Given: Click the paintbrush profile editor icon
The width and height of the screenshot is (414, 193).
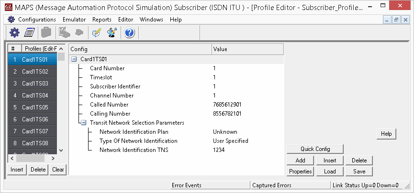Looking at the screenshot, I should [x=112, y=32].
